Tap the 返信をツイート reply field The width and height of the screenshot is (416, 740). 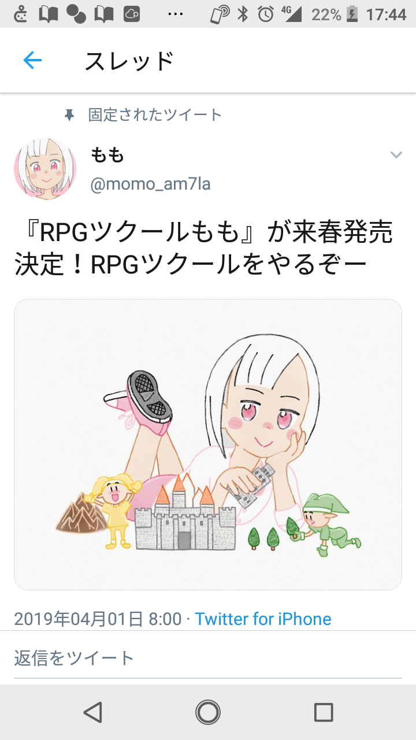(x=208, y=658)
